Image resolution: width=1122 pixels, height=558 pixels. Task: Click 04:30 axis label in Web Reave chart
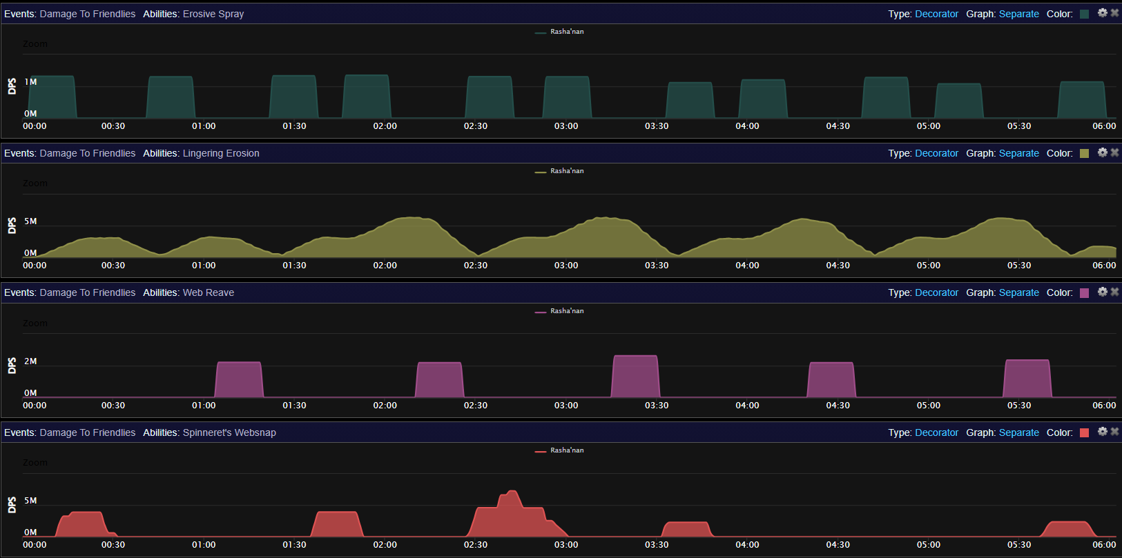[838, 406]
